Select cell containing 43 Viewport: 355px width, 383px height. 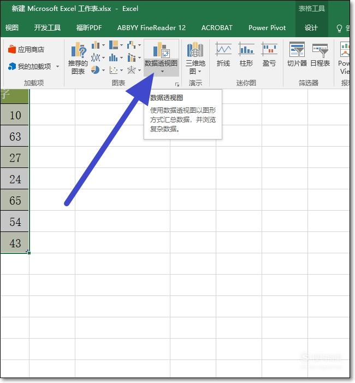pos(15,242)
